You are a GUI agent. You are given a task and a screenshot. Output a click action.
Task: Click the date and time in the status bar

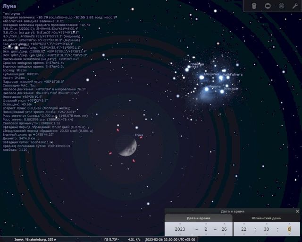pyautogui.click(x=170, y=239)
